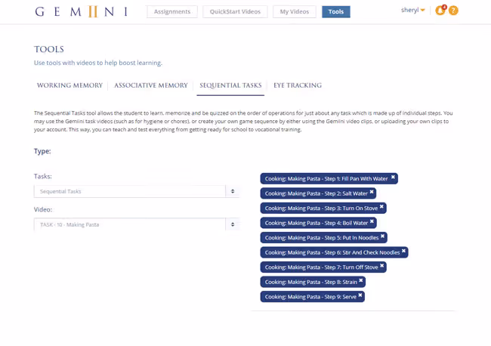Viewport: 491px width, 346px height.
Task: Go to the Assignments page
Action: coord(172,11)
